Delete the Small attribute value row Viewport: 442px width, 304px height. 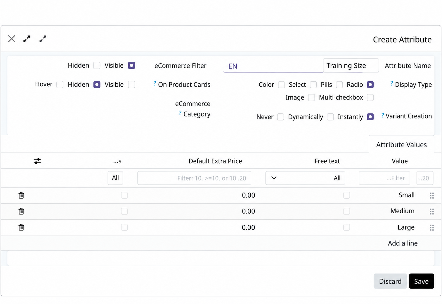[21, 195]
